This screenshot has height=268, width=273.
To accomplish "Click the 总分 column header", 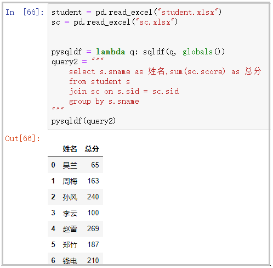I will pos(92,149).
